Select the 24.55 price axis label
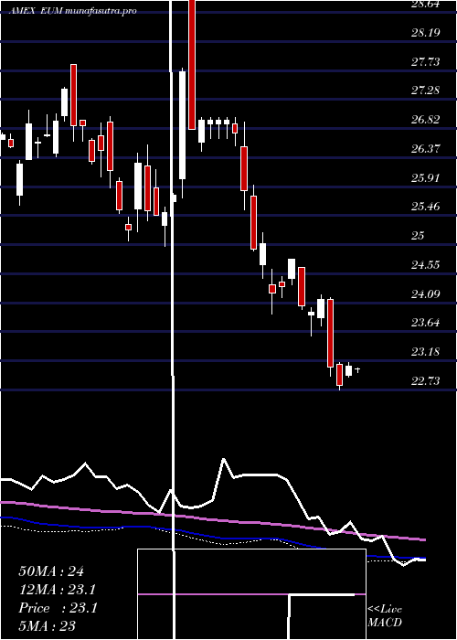457x640 pixels. click(x=426, y=265)
